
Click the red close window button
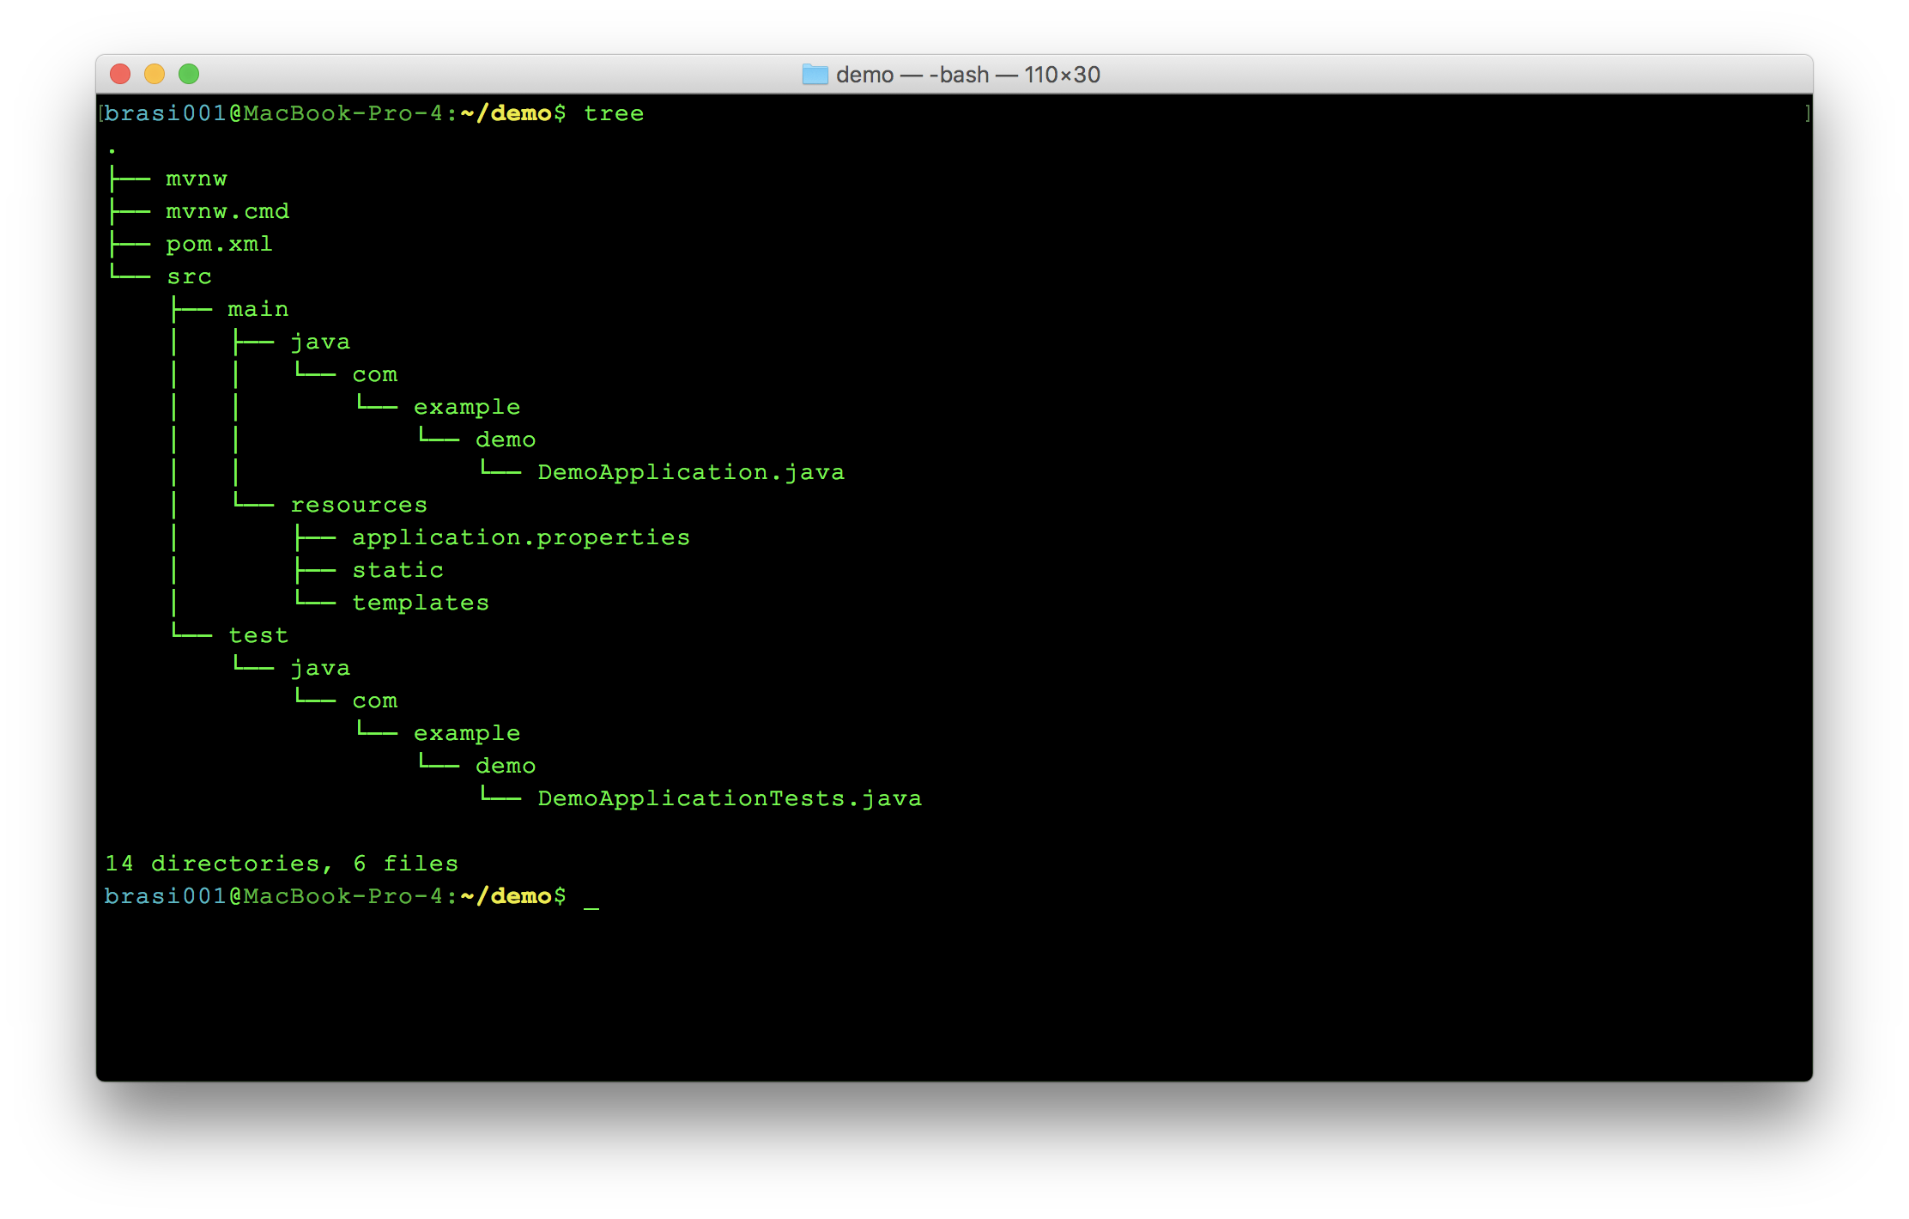tap(120, 75)
